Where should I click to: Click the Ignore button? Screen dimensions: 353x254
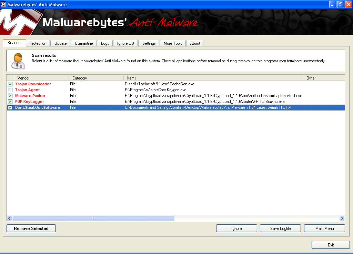(236, 229)
